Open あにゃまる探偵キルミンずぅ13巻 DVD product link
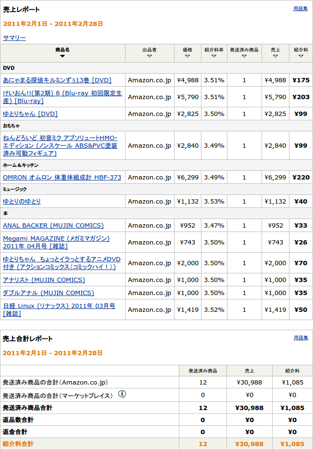 (x=57, y=80)
